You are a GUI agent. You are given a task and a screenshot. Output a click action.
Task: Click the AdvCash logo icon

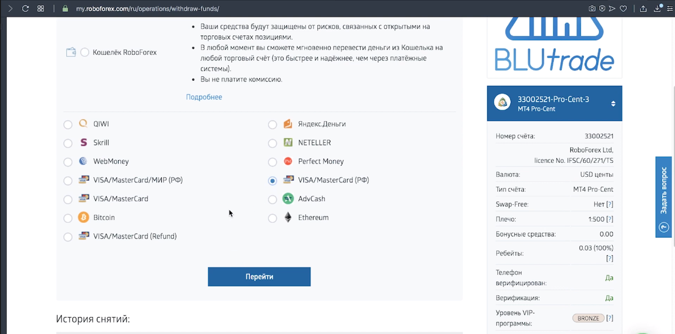pyautogui.click(x=288, y=199)
